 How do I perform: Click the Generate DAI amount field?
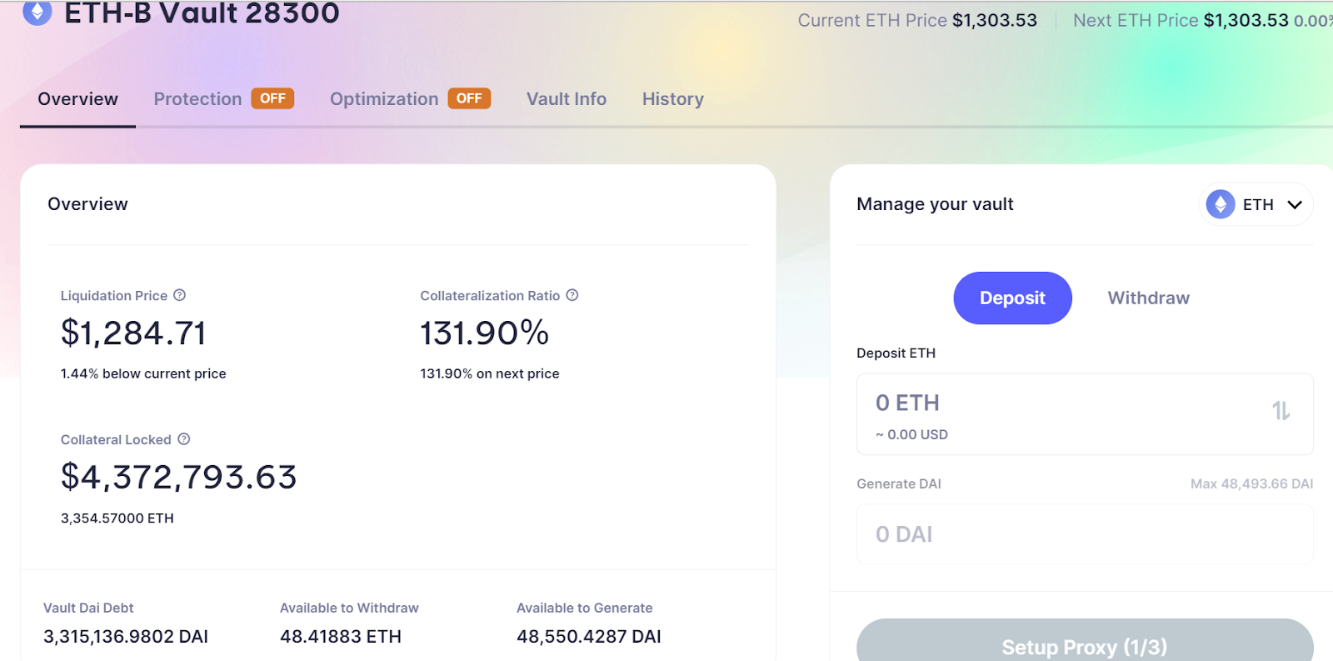point(1085,534)
